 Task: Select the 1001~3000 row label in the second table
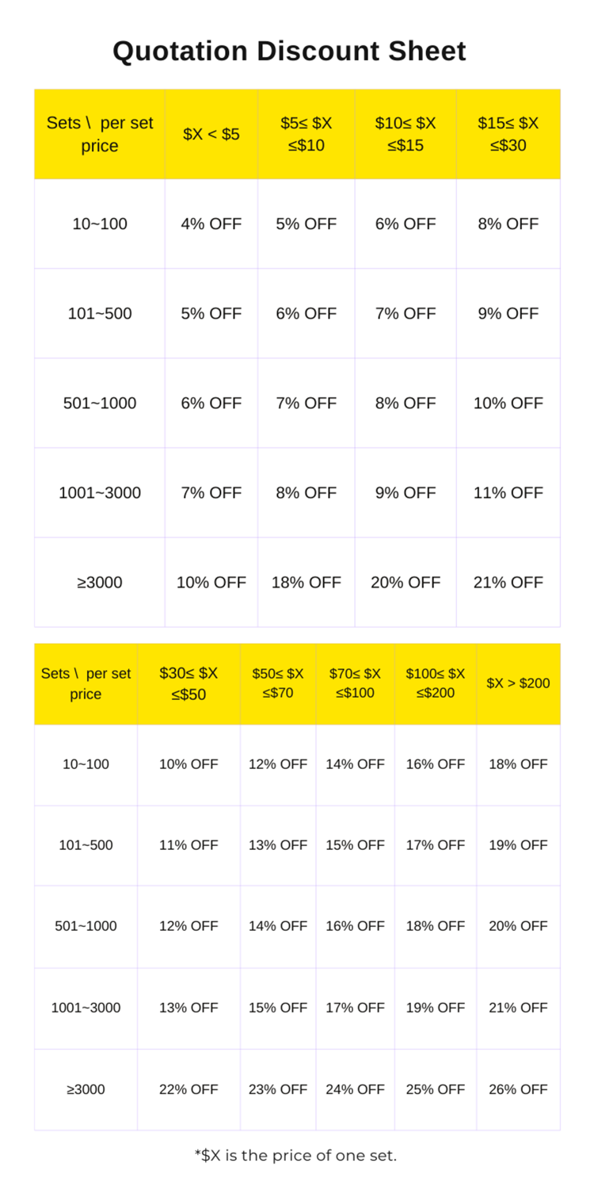point(86,1008)
